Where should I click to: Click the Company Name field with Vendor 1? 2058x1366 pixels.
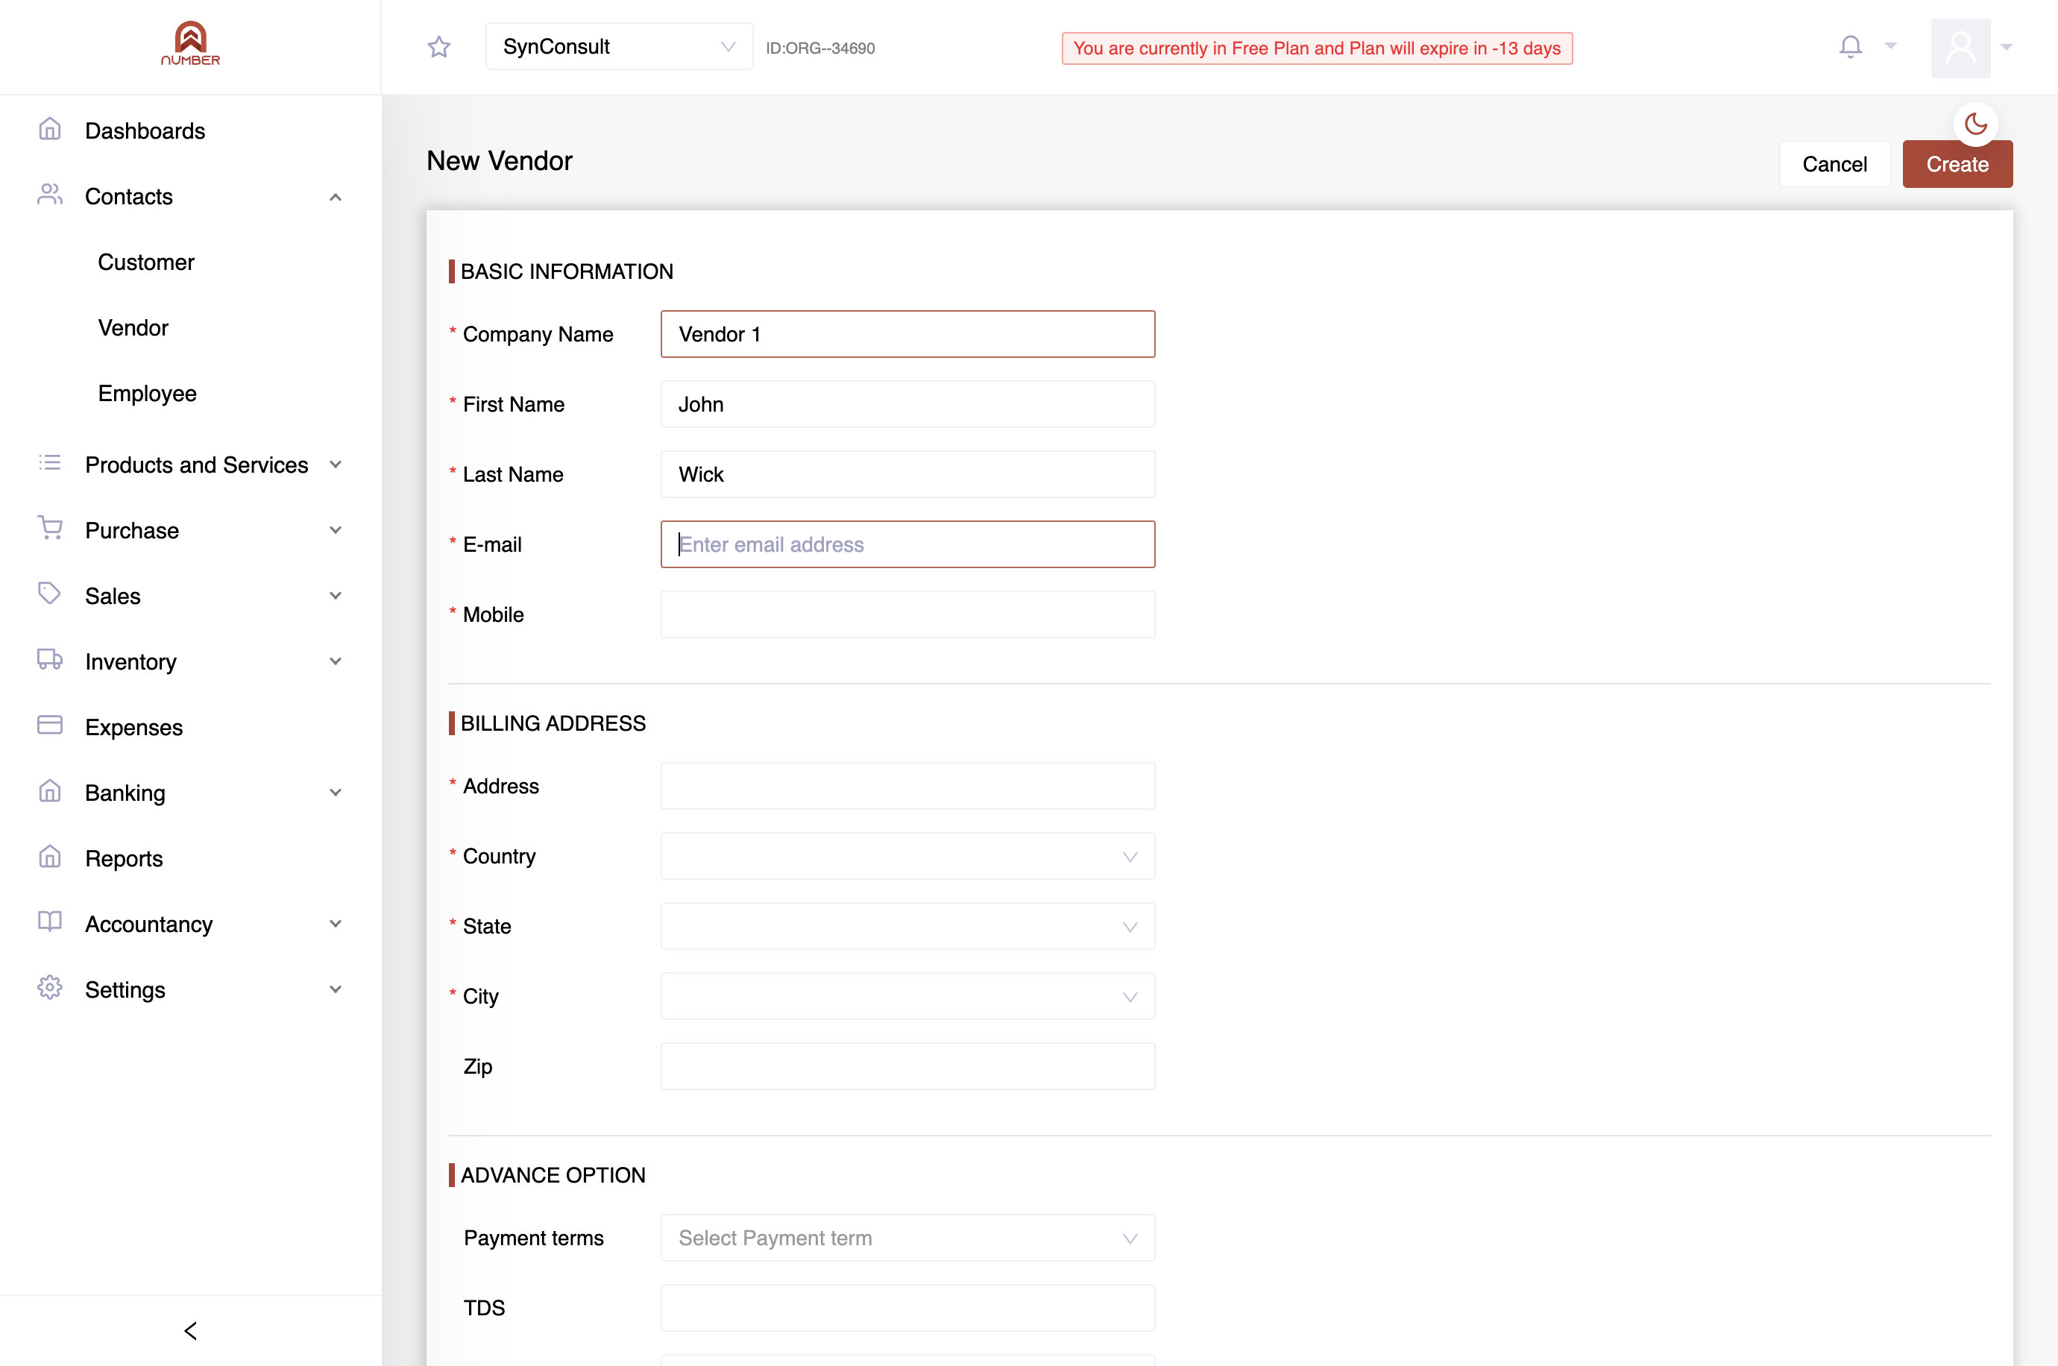point(907,335)
